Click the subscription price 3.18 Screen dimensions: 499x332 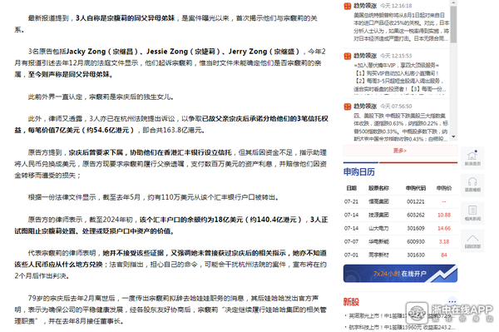click(444, 241)
